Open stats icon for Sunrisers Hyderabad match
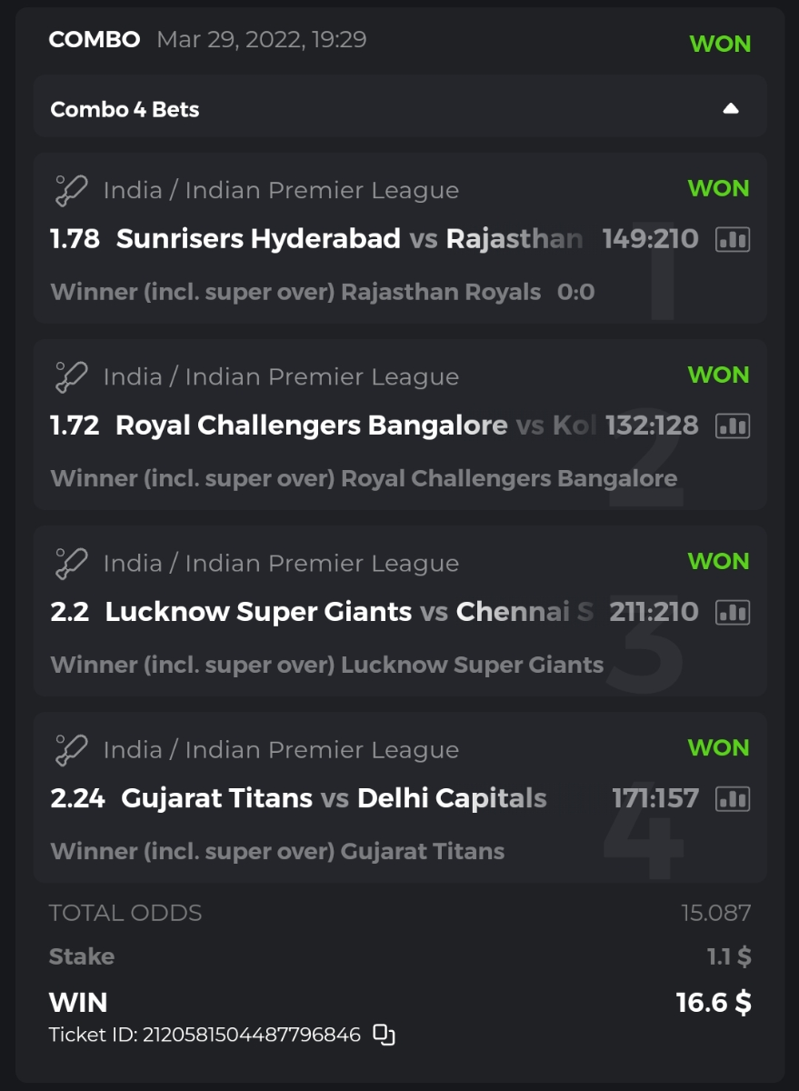799x1091 pixels. pos(733,239)
